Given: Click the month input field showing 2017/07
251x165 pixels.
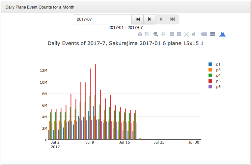Looking at the screenshot, I should [x=102, y=19].
